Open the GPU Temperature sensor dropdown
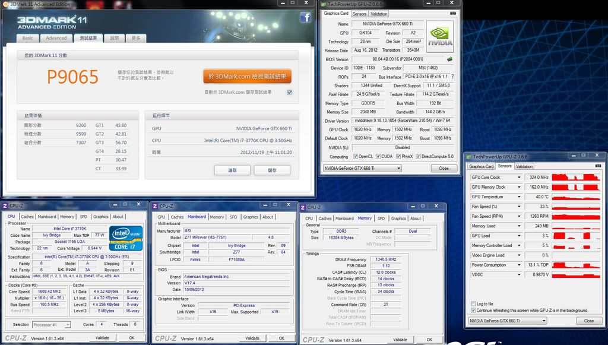The height and width of the screenshot is (345, 608). (519, 197)
